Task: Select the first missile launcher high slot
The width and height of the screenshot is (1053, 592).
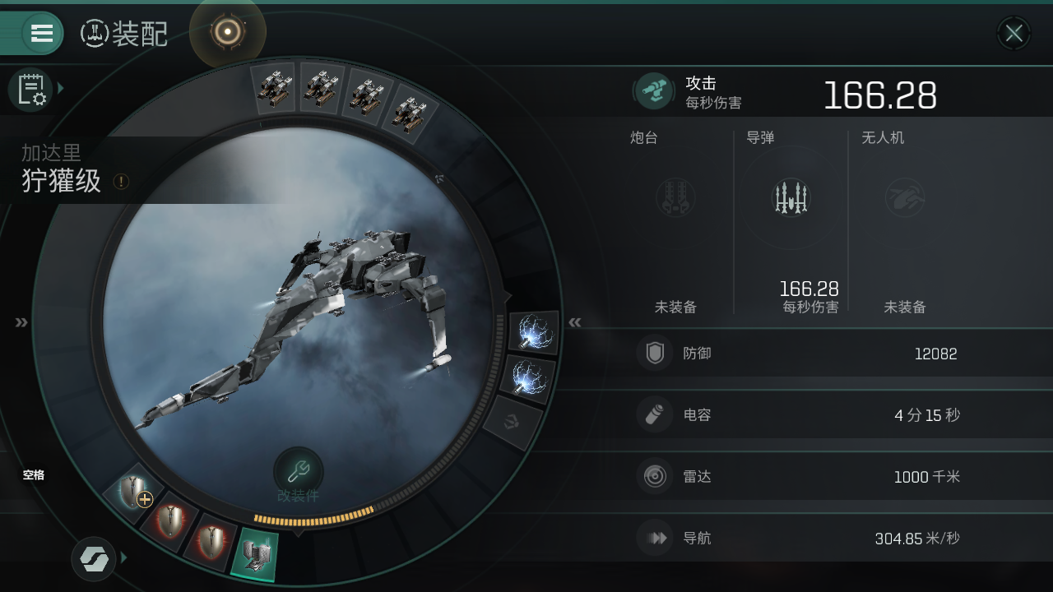Action: [274, 86]
